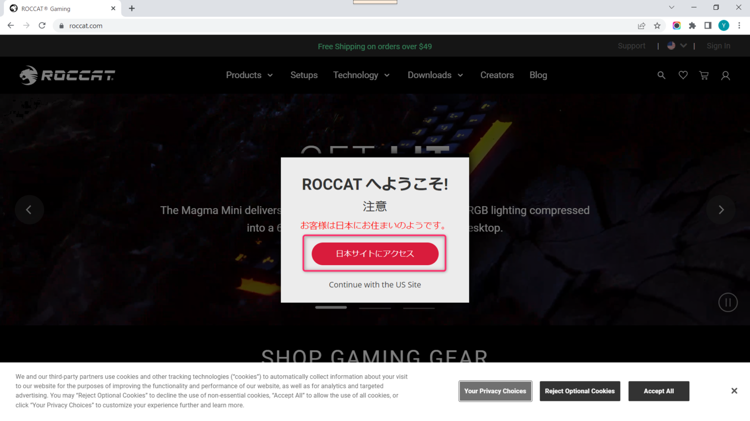
Task: Advance the carousel with the right arrow
Action: click(721, 210)
